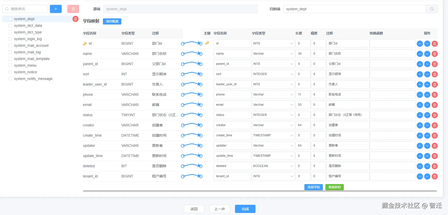The width and height of the screenshot is (448, 215).
Task: Click the 添加字段 add field button
Action: coord(314,187)
